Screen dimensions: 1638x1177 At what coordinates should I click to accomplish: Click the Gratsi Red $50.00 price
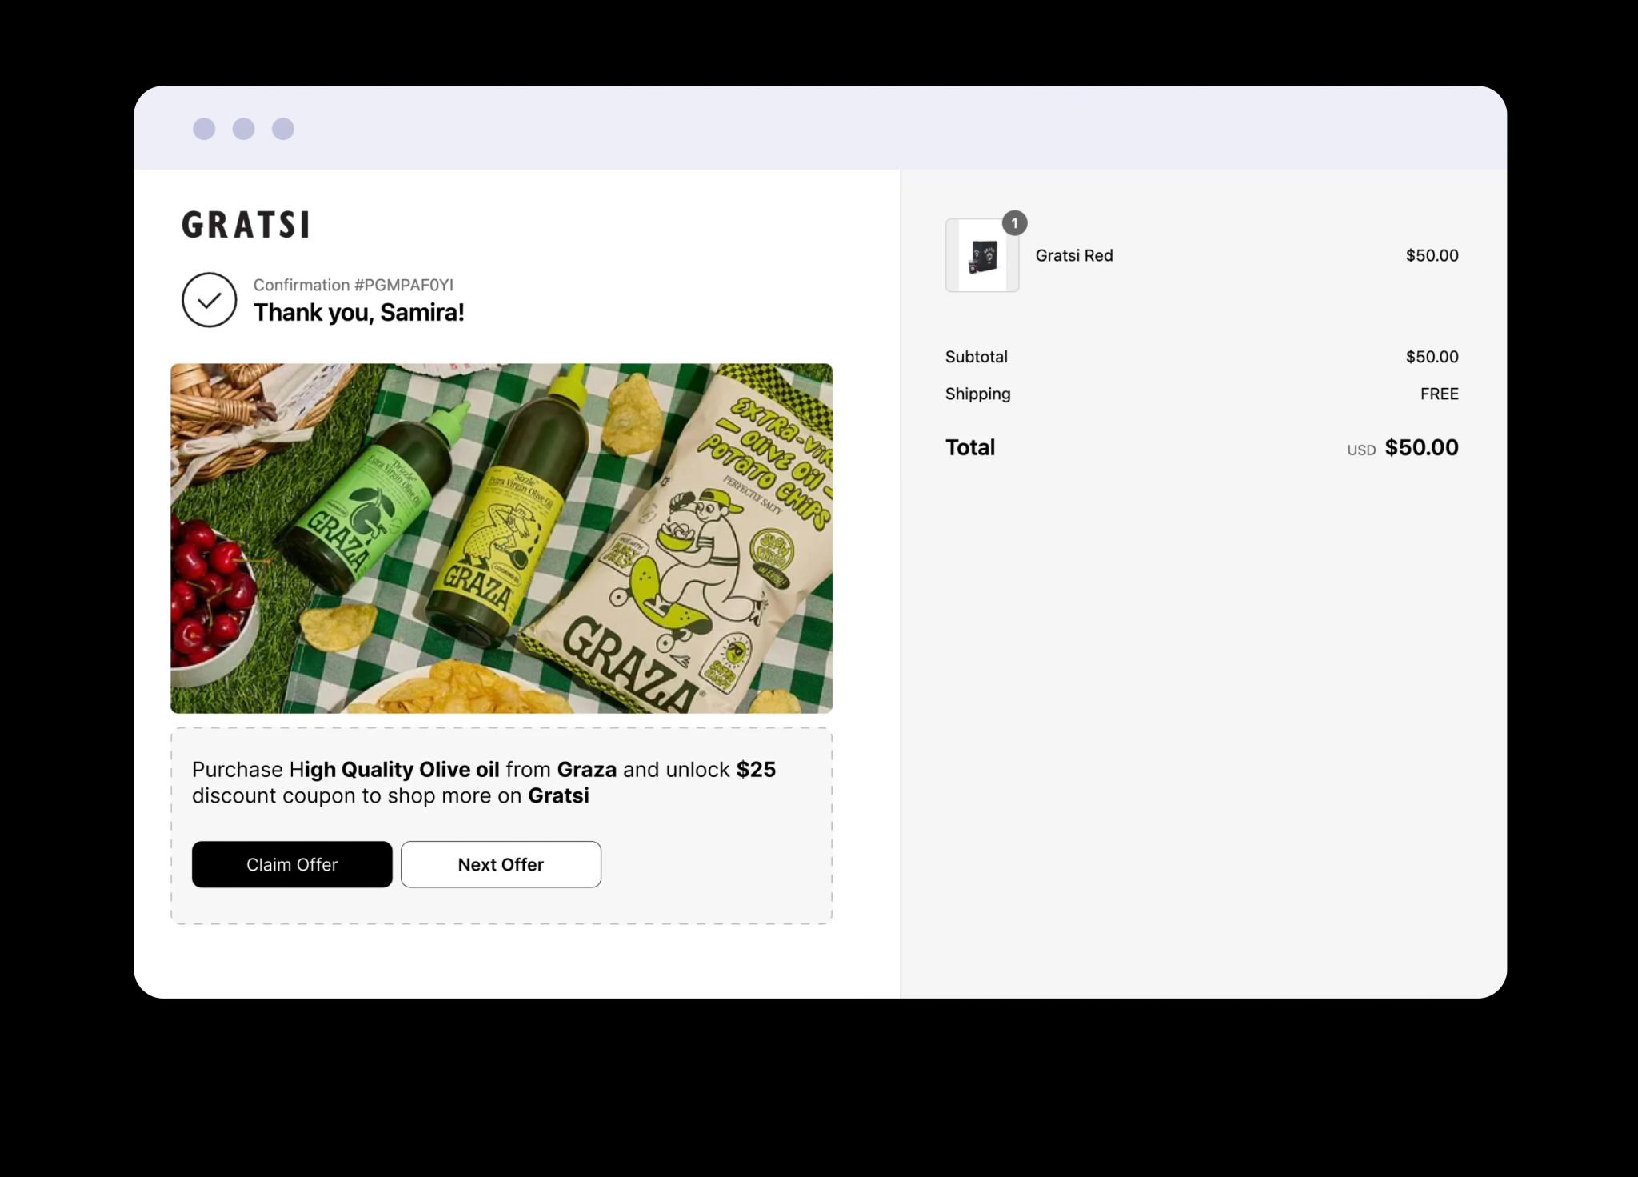tap(1432, 255)
